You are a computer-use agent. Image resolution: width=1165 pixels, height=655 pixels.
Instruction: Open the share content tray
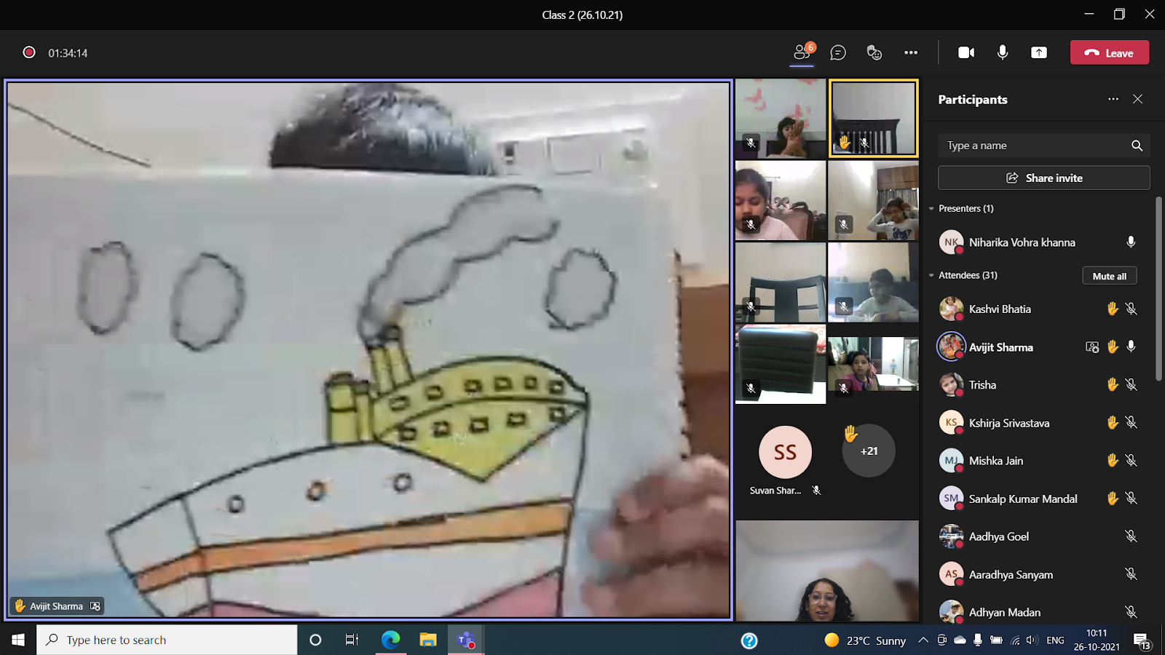pyautogui.click(x=1039, y=52)
